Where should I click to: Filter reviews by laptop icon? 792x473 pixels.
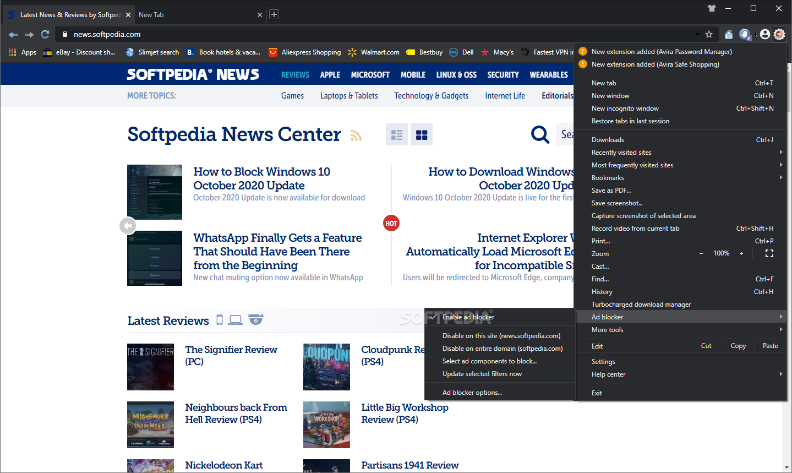(x=236, y=320)
